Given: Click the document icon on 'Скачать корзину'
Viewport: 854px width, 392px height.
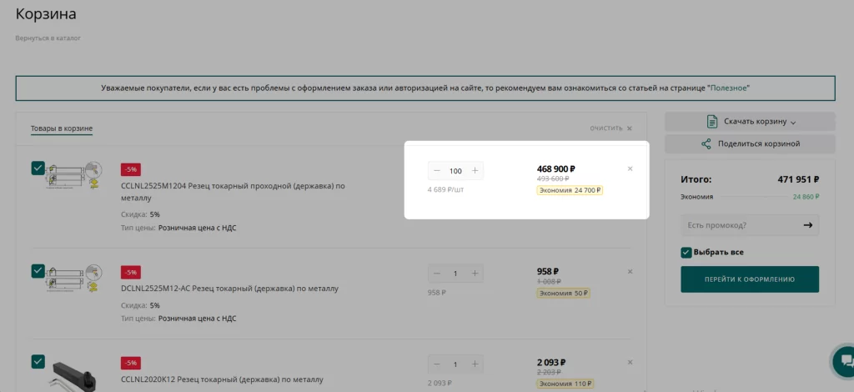Looking at the screenshot, I should pos(712,122).
